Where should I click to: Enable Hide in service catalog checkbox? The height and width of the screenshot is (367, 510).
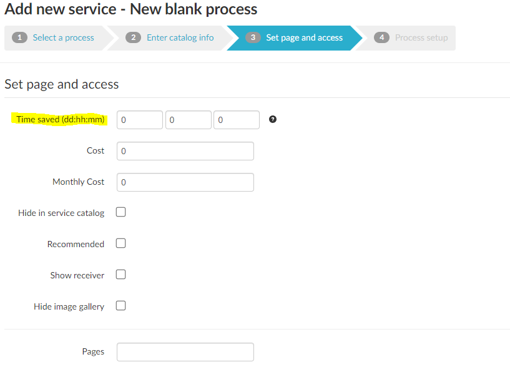[x=121, y=212]
